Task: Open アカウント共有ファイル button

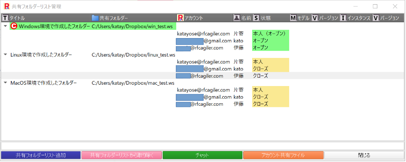Action: pyautogui.click(x=283, y=155)
